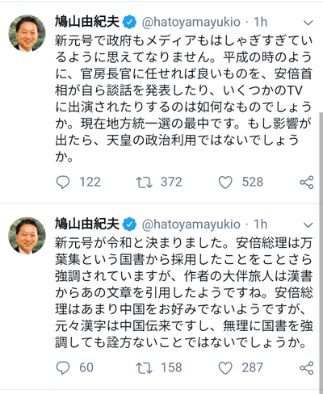Reply to the second tweet with 60 replies
323x394 pixels.
(63, 368)
